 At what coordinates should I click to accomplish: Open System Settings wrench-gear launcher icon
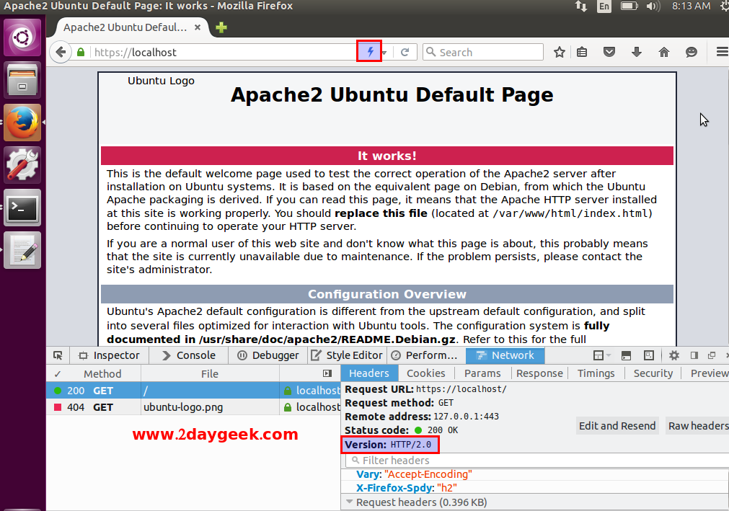22,165
